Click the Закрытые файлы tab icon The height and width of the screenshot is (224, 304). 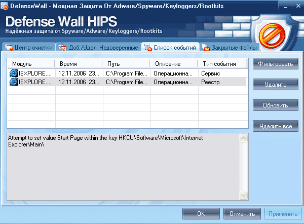tap(206, 48)
